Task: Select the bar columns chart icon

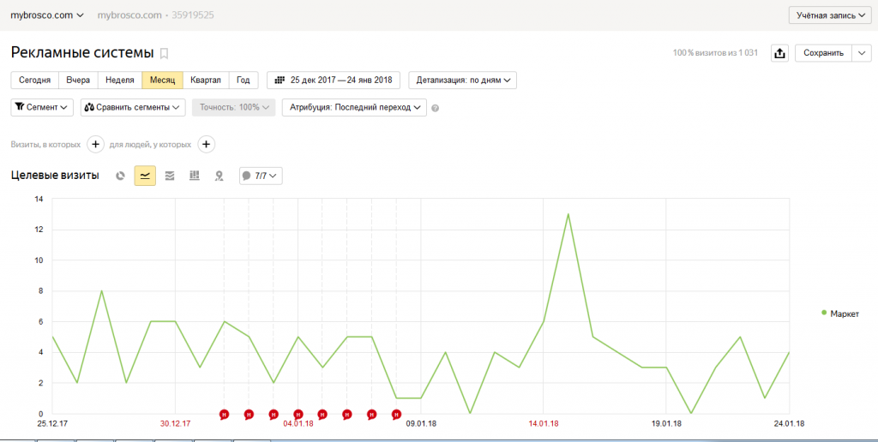Action: point(195,176)
